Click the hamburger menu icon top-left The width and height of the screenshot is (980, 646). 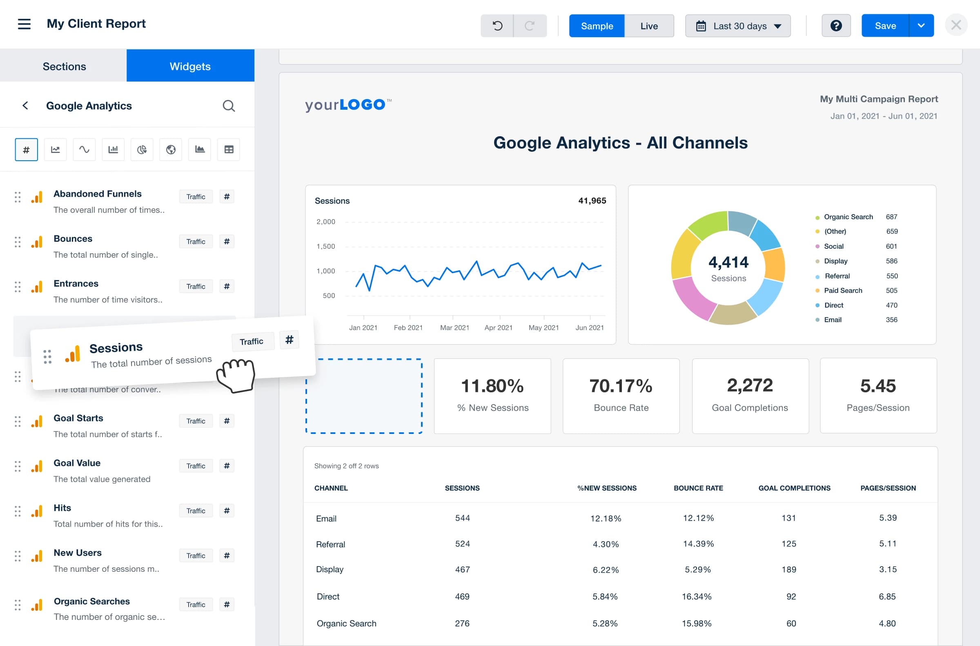[24, 23]
